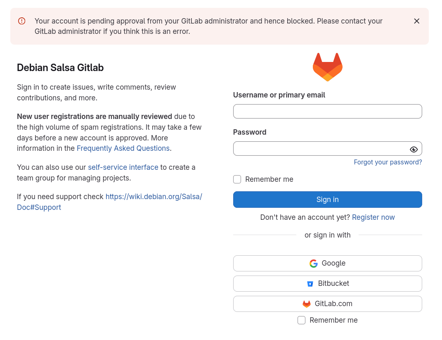Viewport: 442px width, 340px height.
Task: Click into the Password field
Action: (320, 149)
